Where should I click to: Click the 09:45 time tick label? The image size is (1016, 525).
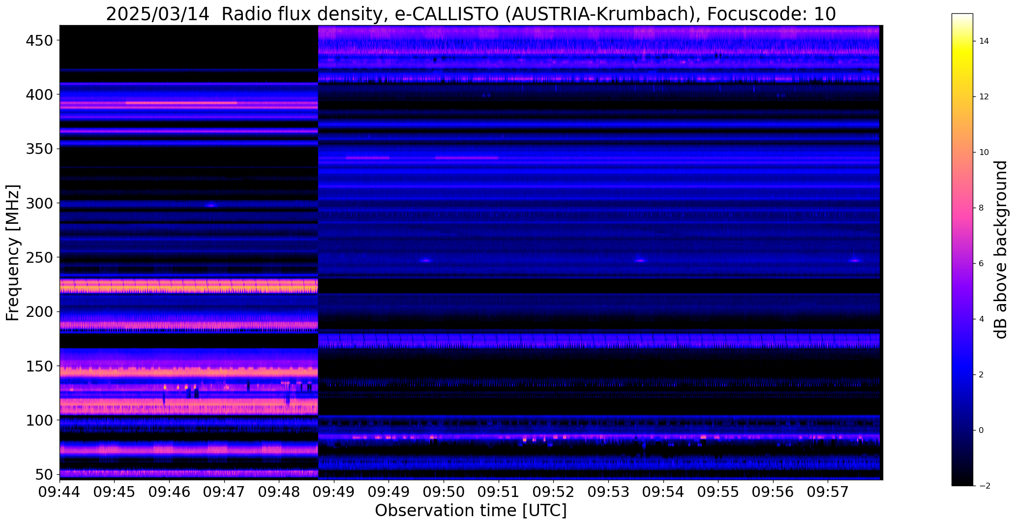click(x=115, y=492)
